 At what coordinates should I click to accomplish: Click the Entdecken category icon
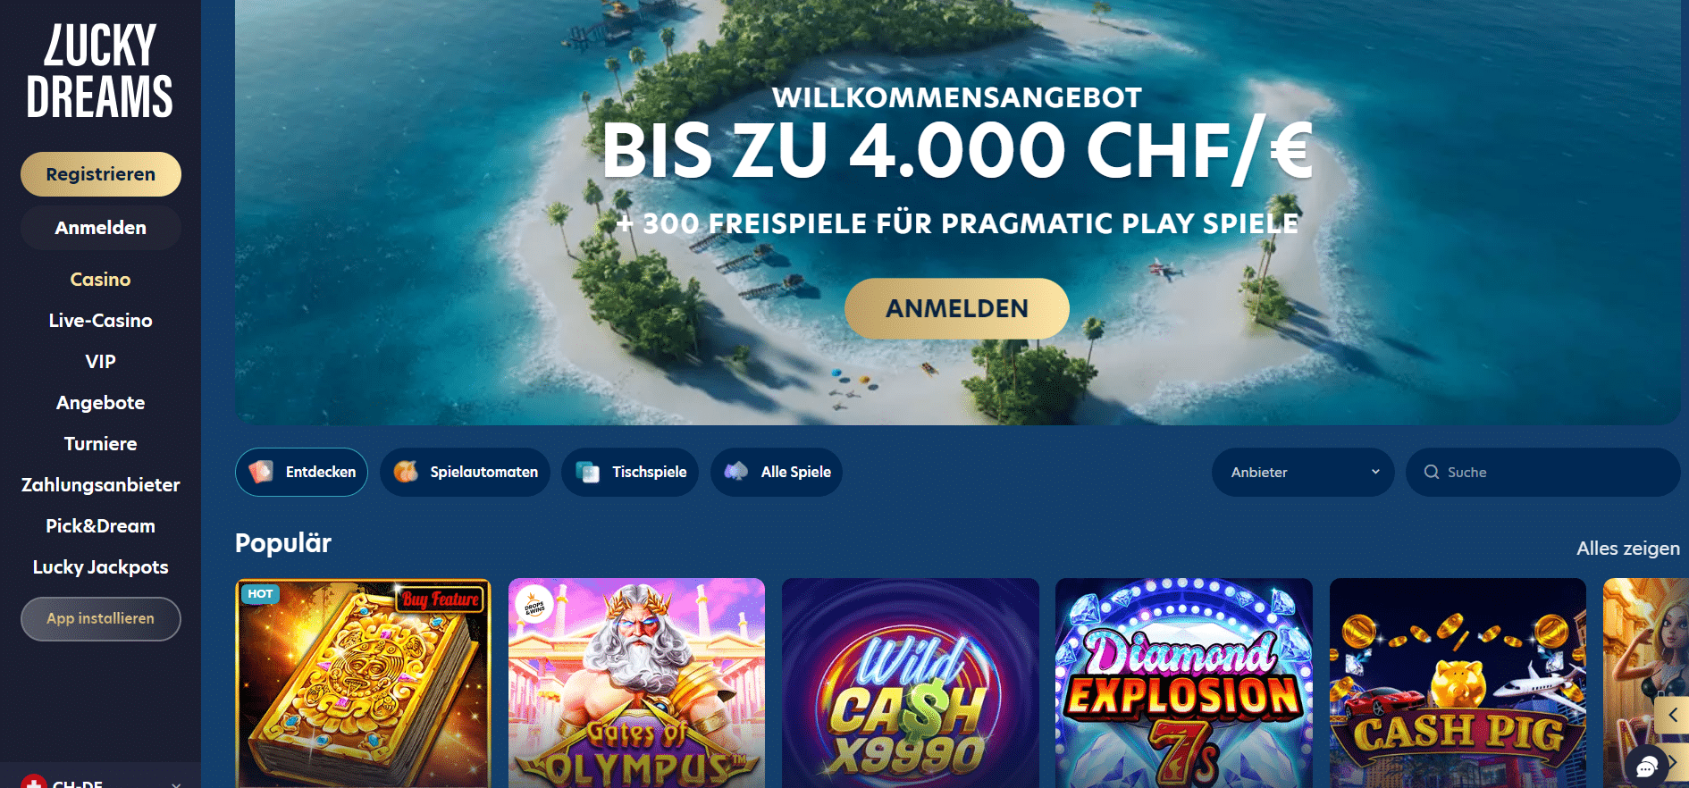point(261,472)
